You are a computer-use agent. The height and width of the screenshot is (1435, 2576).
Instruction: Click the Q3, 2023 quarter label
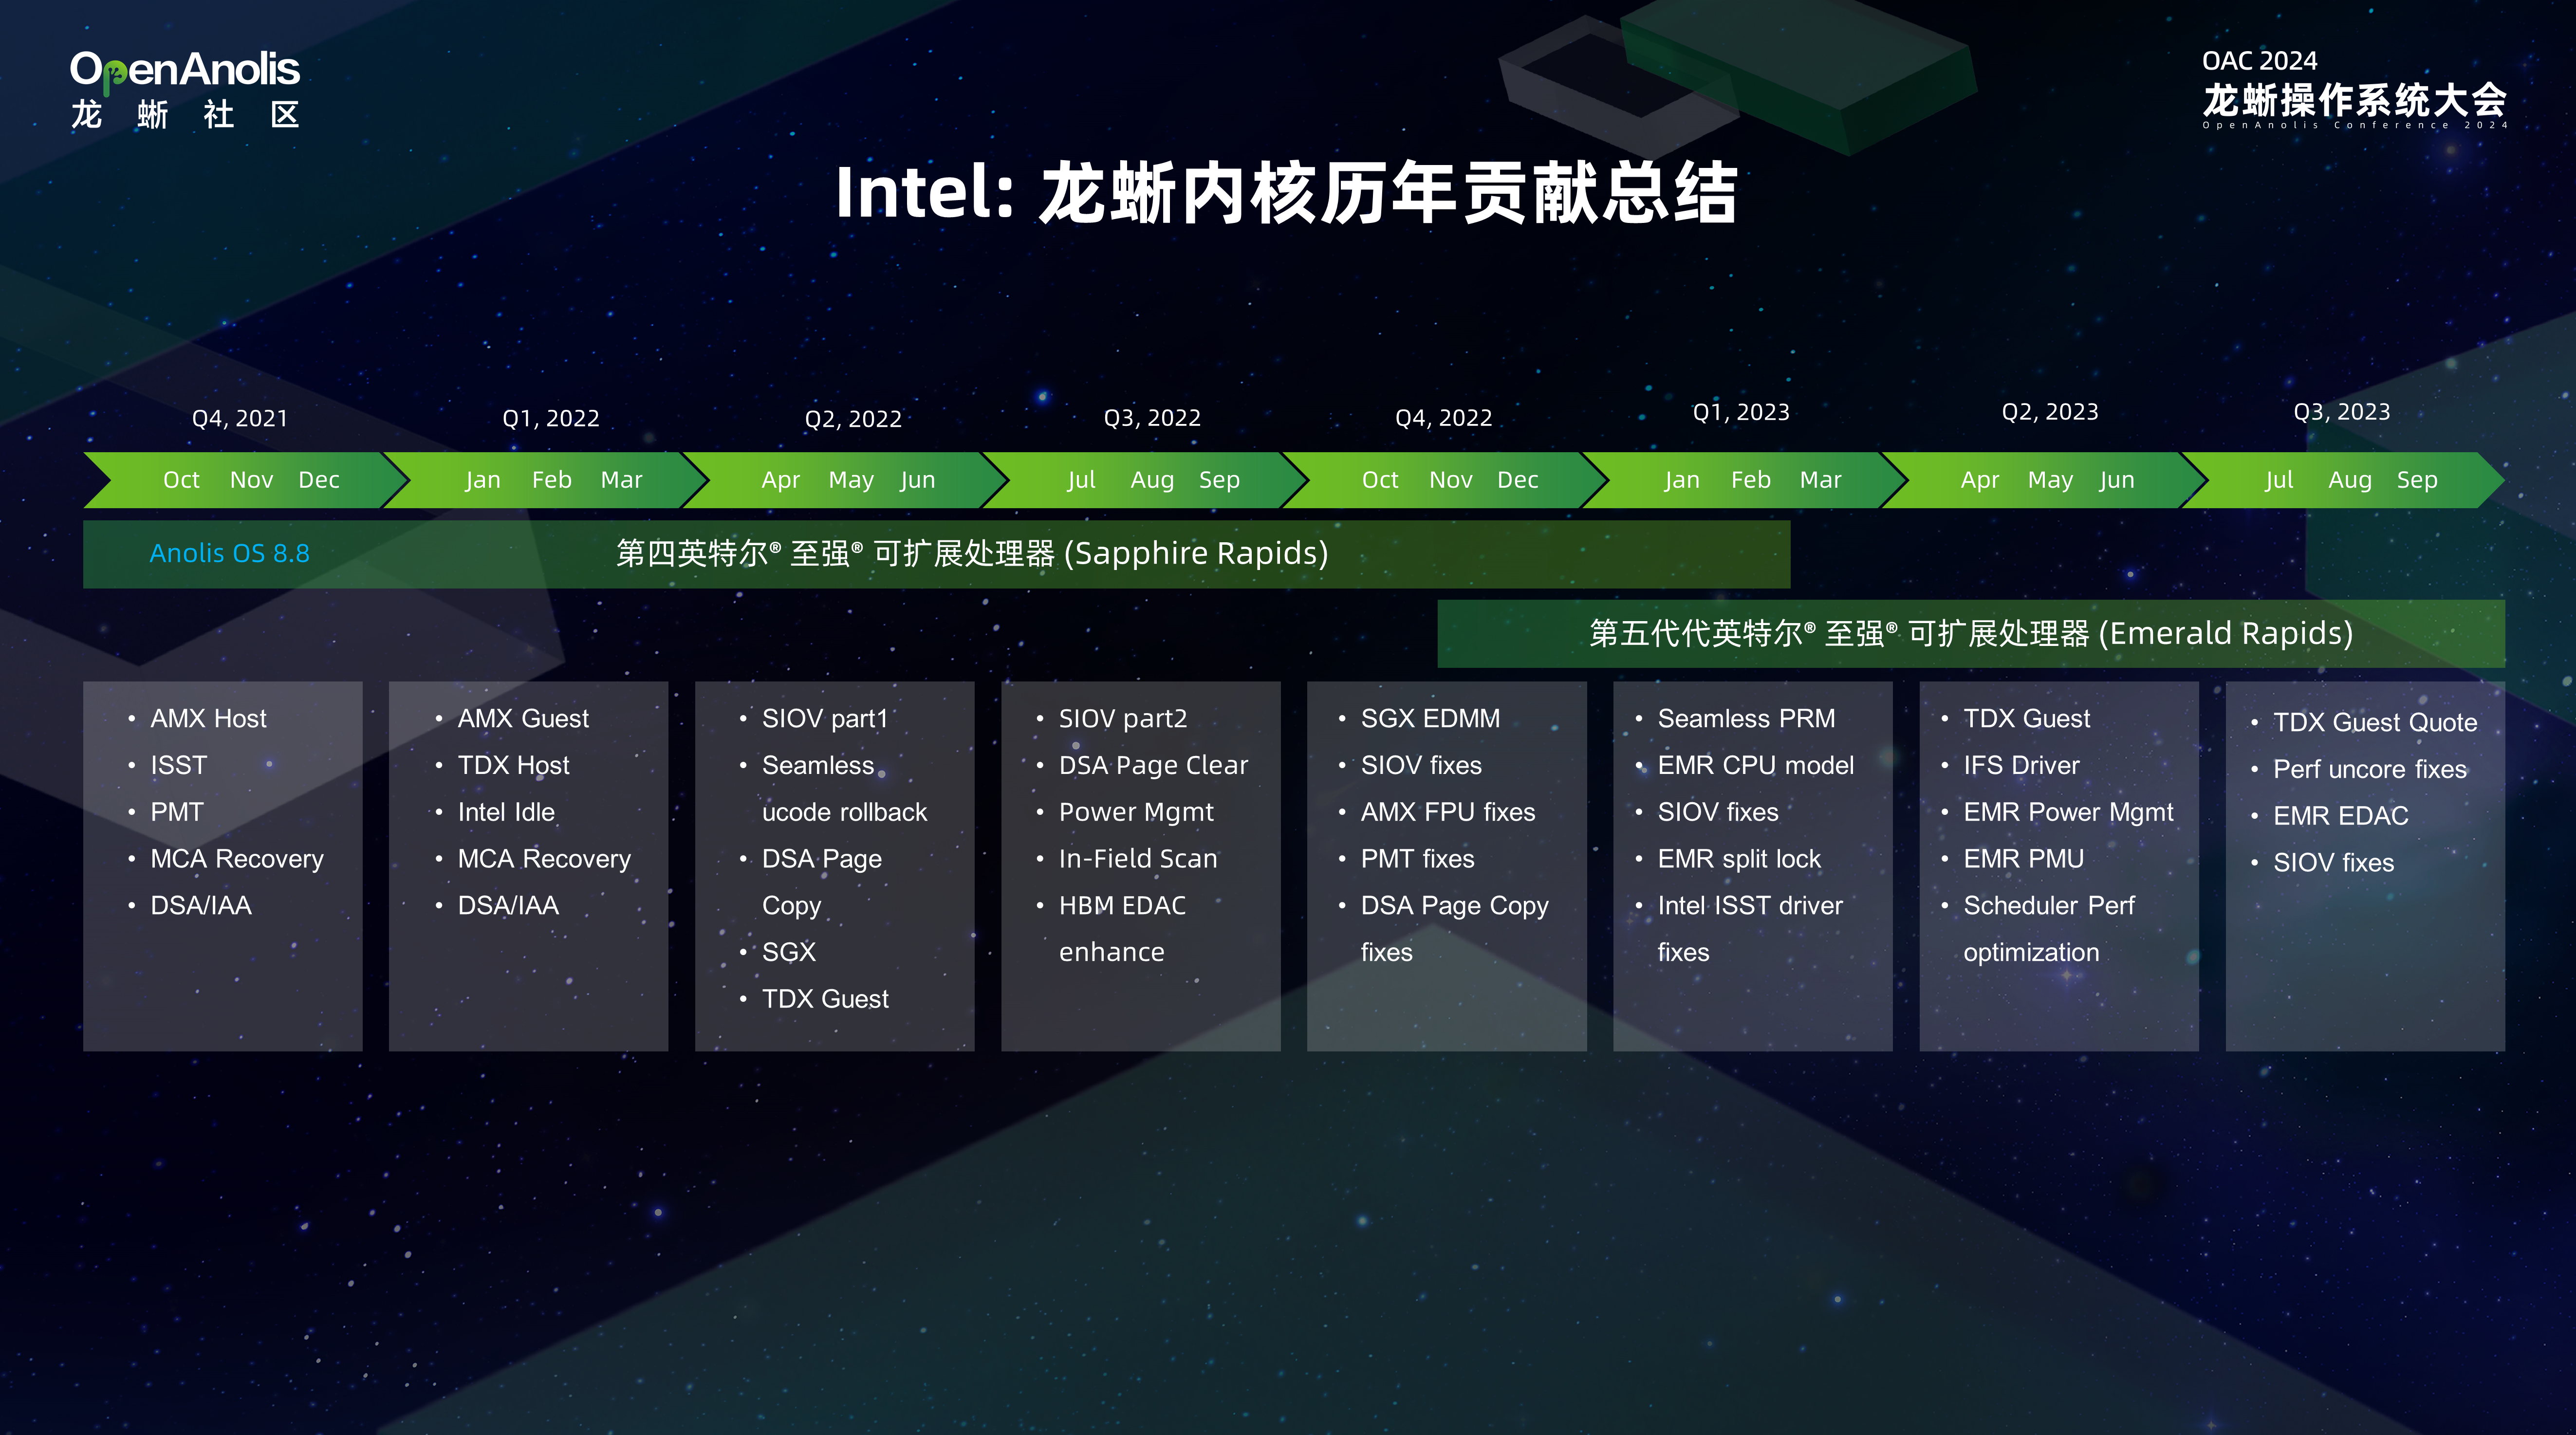click(x=2341, y=412)
